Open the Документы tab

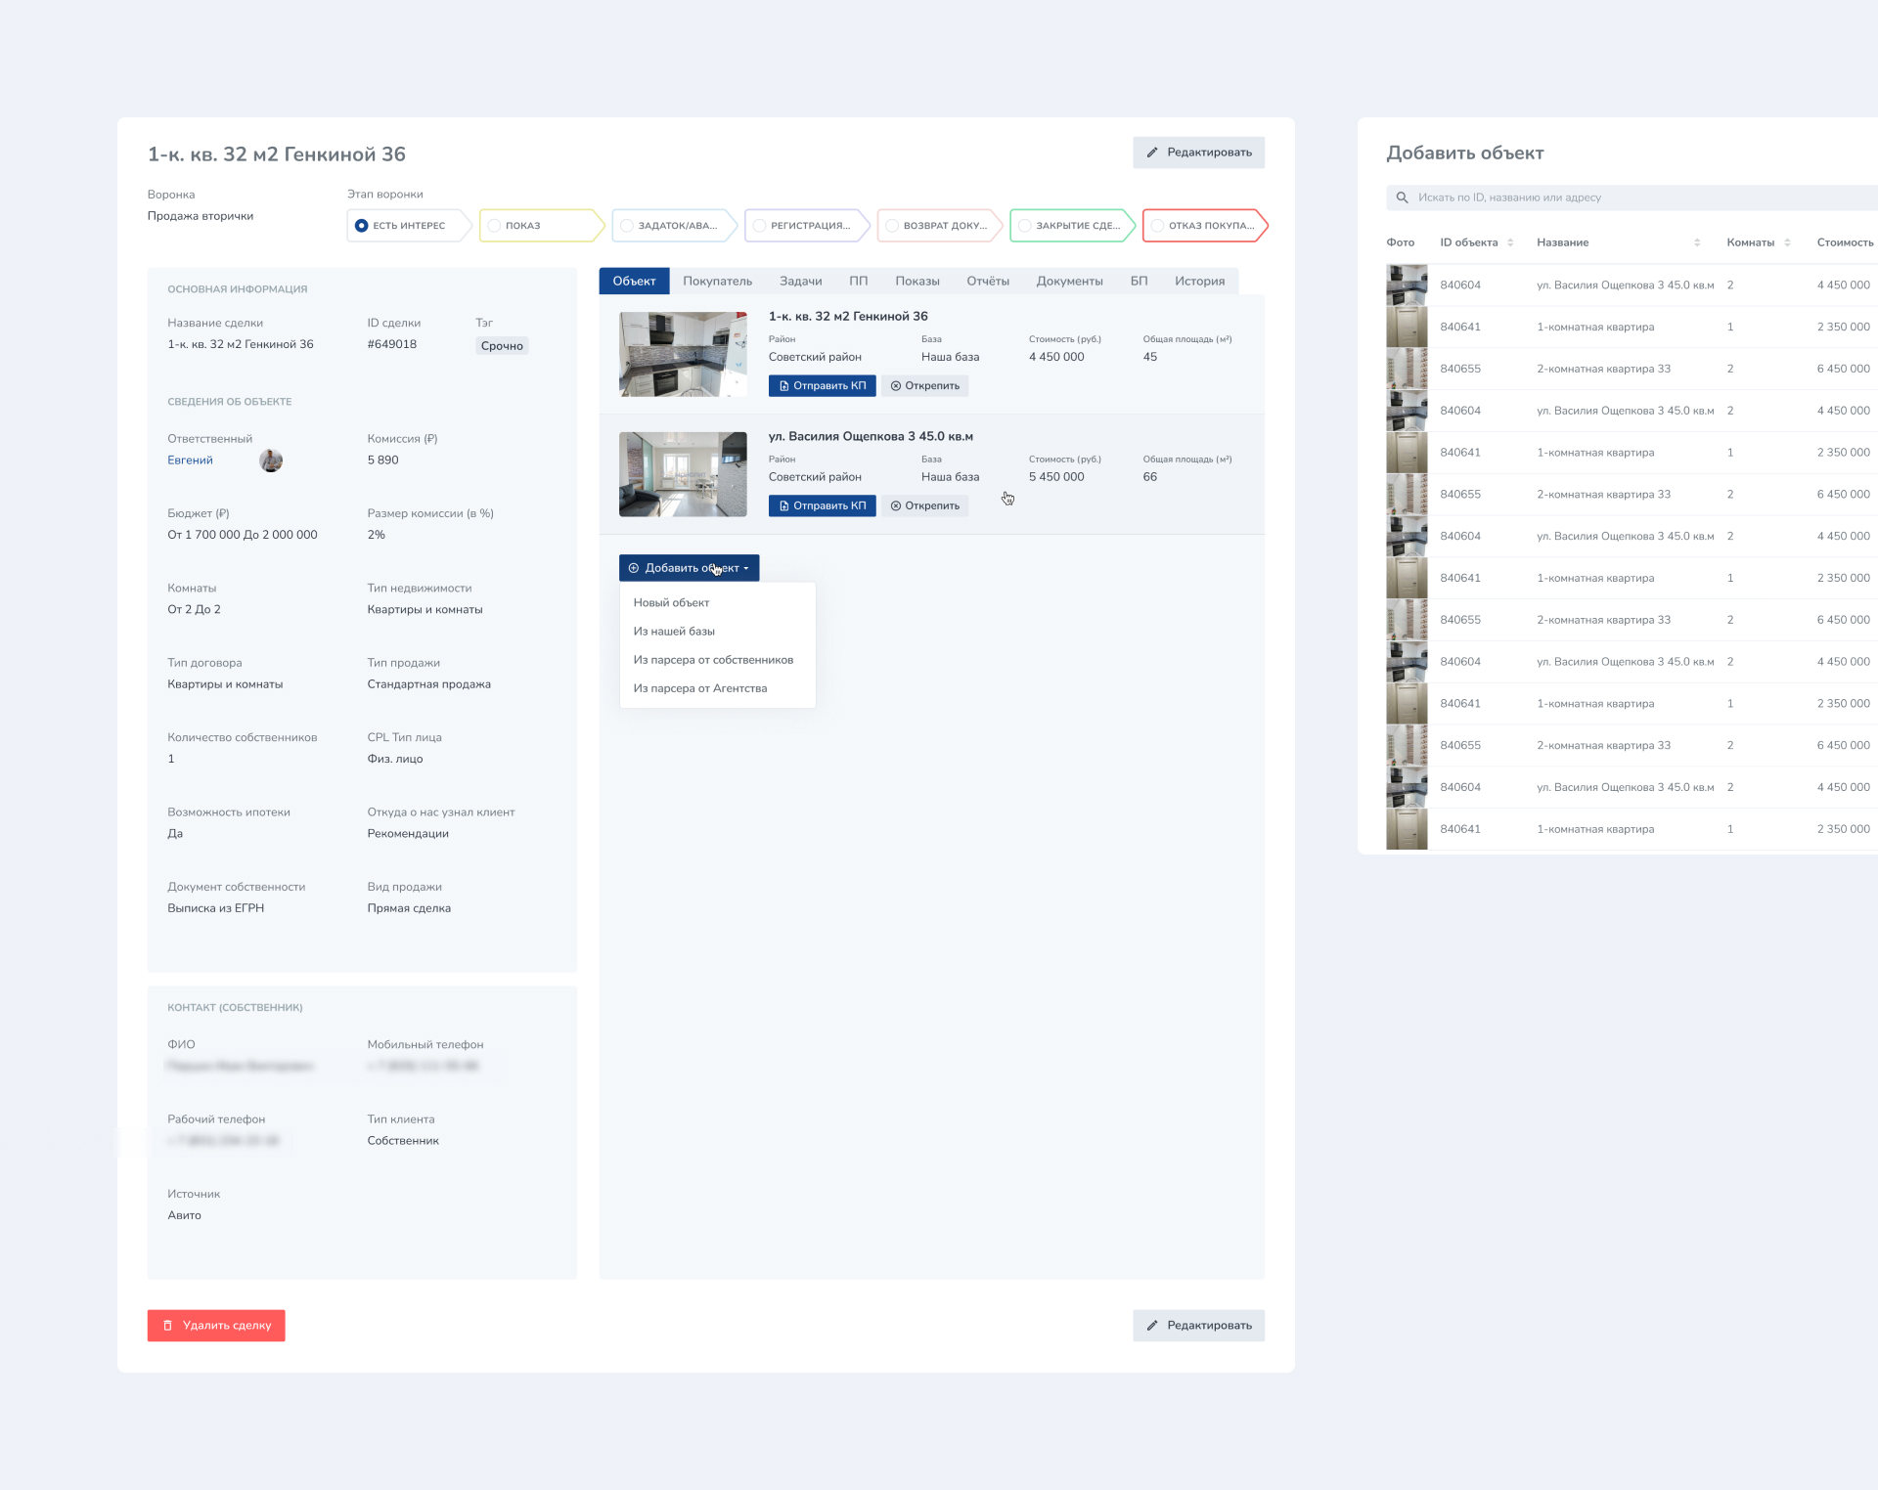click(1069, 282)
